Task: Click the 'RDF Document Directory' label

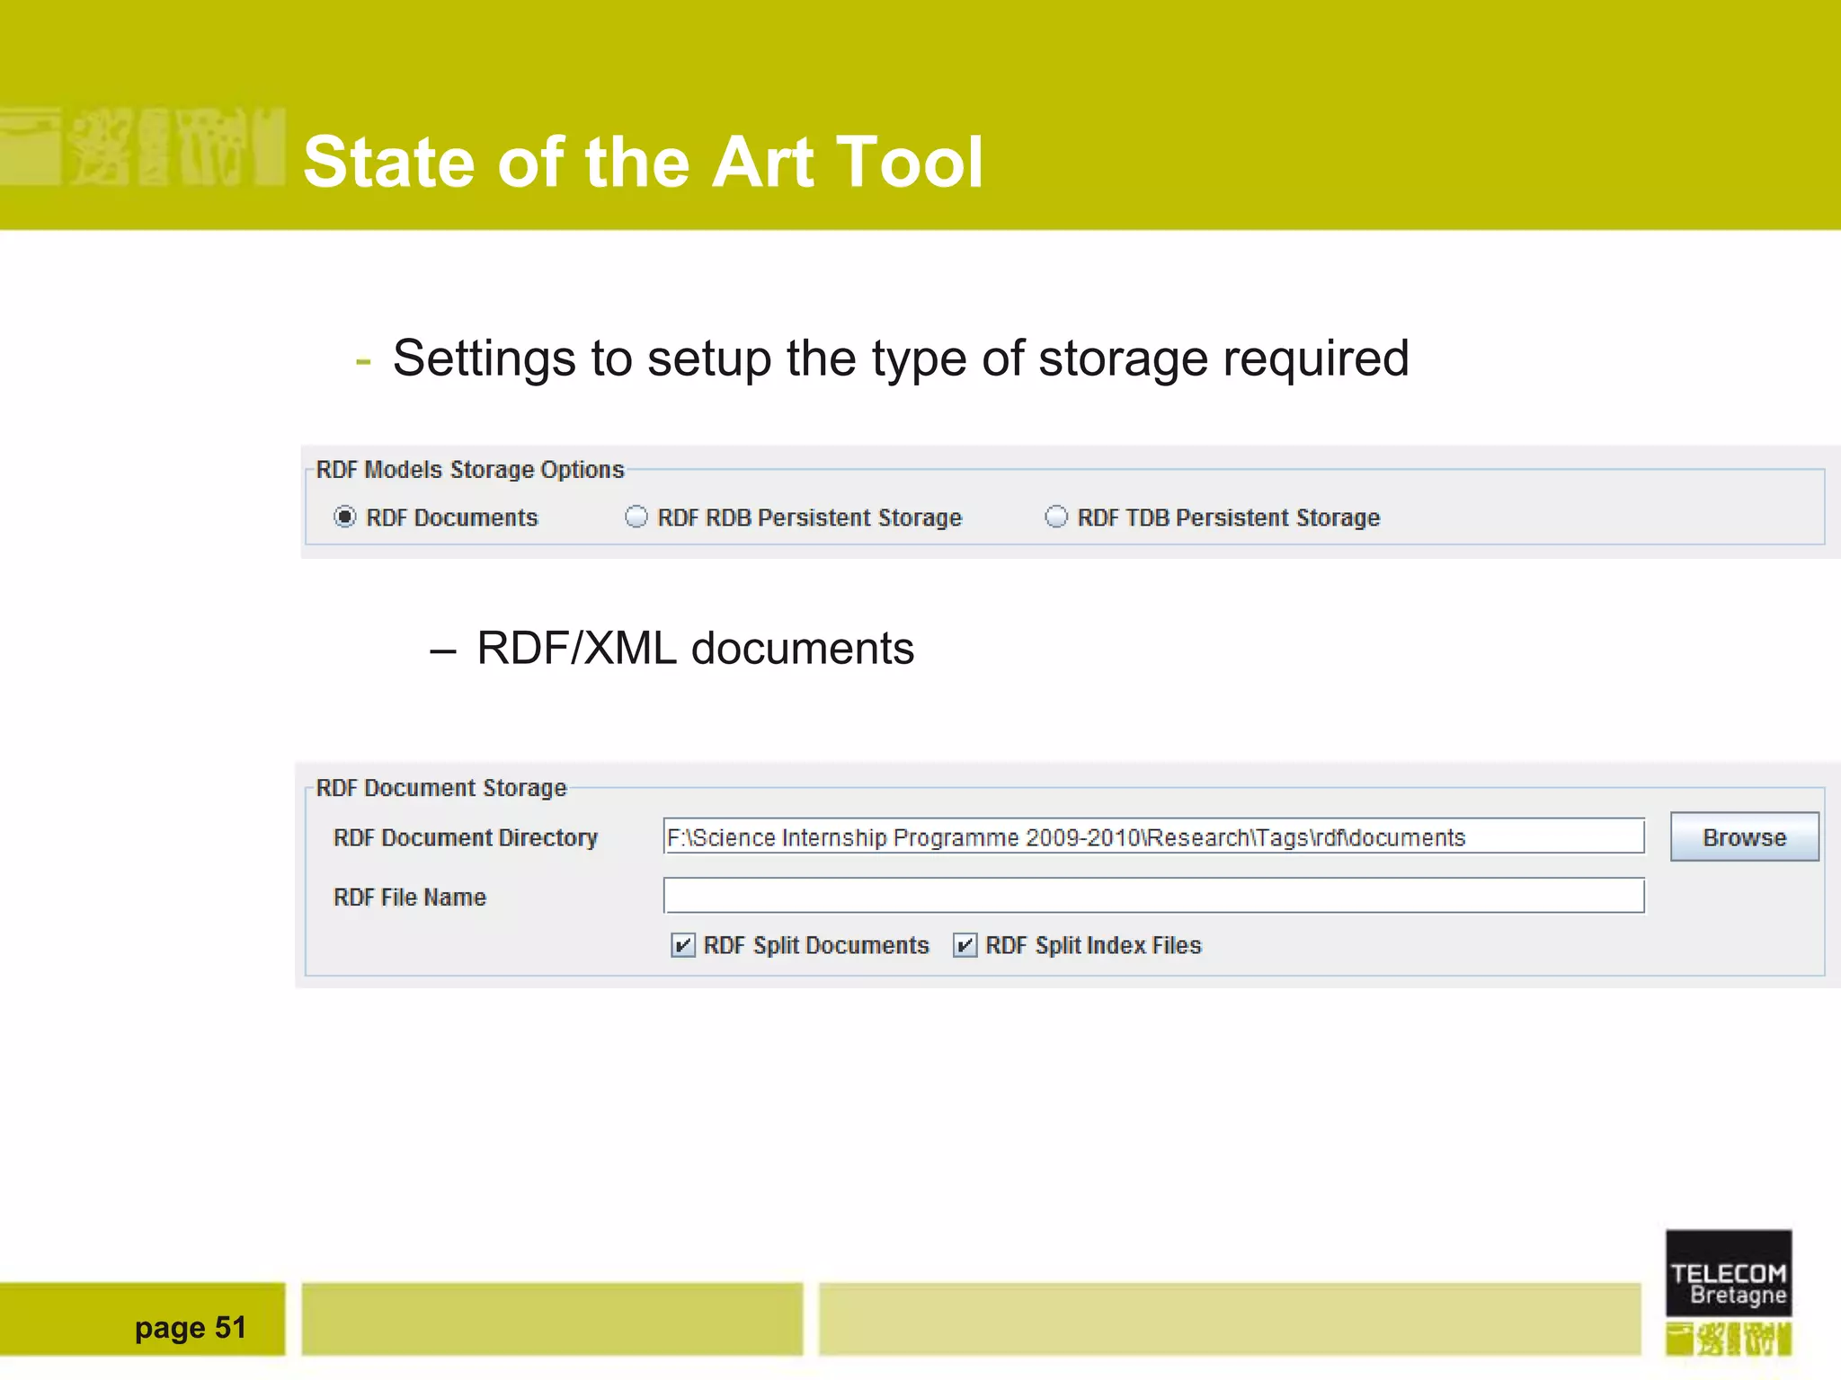Action: tap(466, 838)
